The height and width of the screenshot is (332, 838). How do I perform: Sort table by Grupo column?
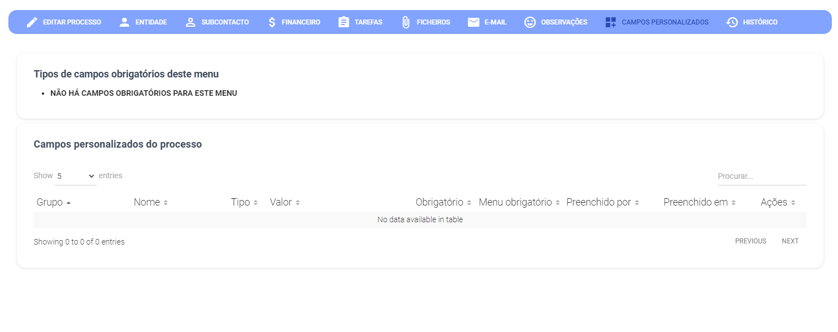(50, 202)
